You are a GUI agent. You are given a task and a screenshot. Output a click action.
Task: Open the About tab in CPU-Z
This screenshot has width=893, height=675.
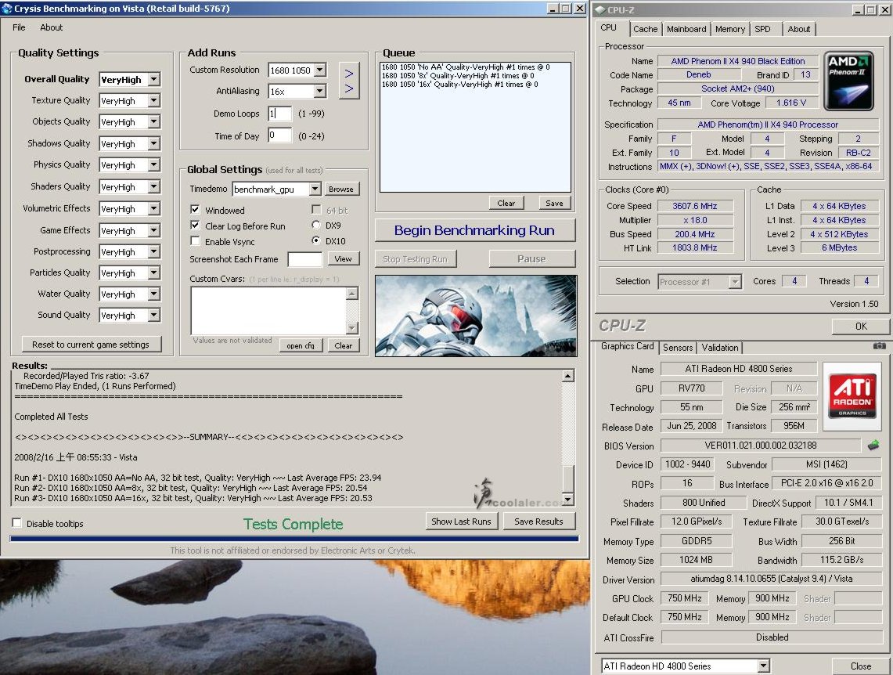pyautogui.click(x=799, y=29)
